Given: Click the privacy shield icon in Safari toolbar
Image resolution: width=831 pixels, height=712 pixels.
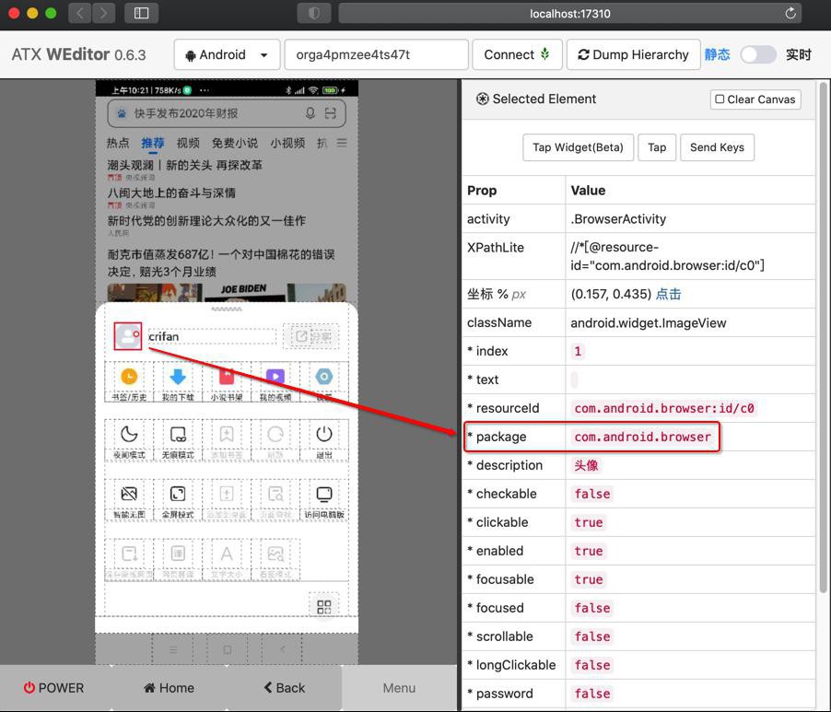Looking at the screenshot, I should point(314,13).
